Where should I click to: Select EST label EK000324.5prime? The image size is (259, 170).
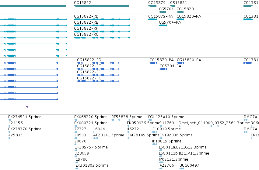click(x=91, y=123)
